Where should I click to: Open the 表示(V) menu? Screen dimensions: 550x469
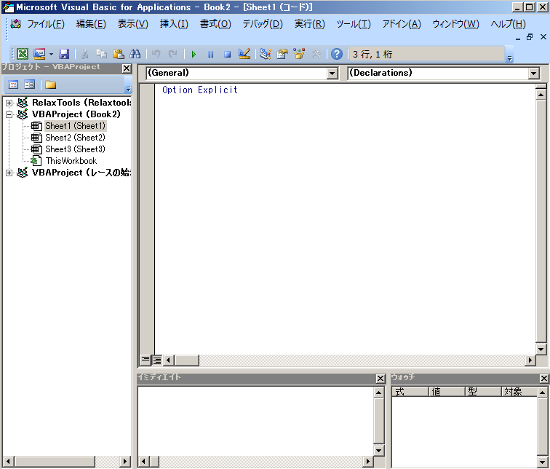coord(132,24)
